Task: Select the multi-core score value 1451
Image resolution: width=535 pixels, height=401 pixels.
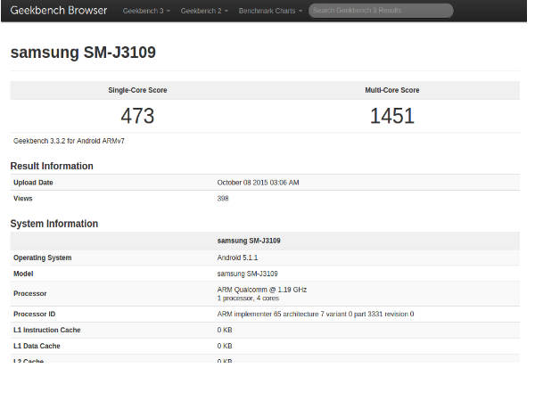Action: point(392,116)
